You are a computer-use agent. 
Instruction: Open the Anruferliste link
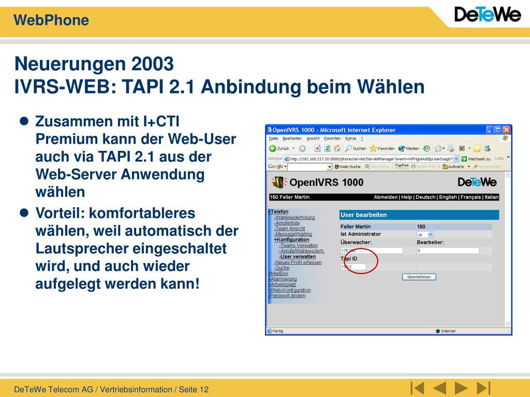click(x=287, y=223)
